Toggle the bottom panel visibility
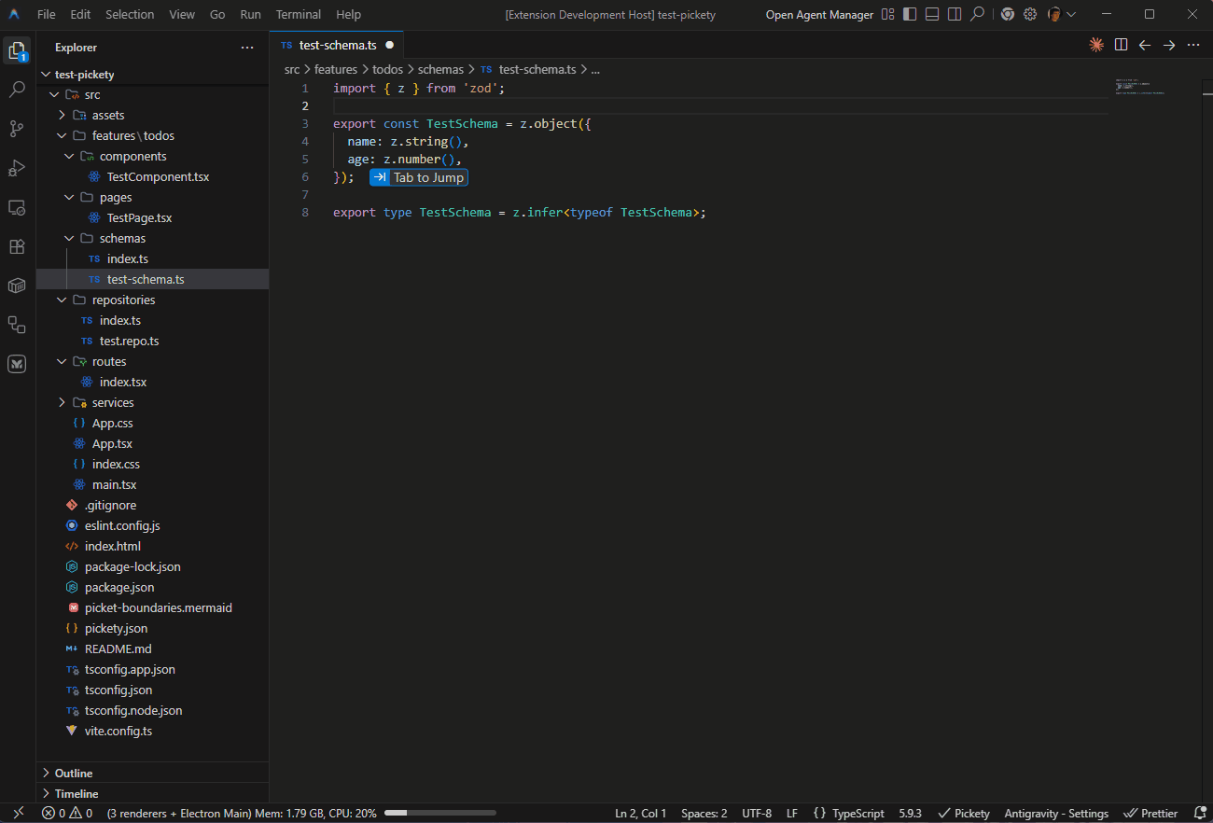1213x823 pixels. pos(932,14)
